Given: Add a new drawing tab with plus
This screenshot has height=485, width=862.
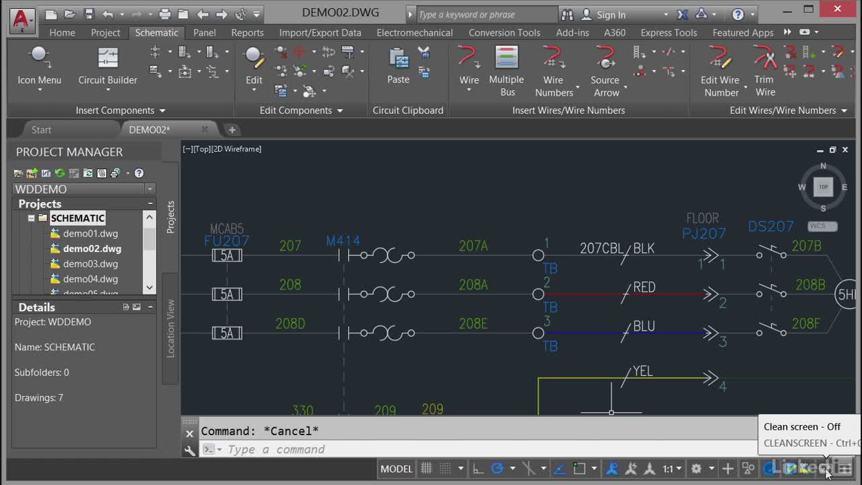Looking at the screenshot, I should click(x=232, y=129).
